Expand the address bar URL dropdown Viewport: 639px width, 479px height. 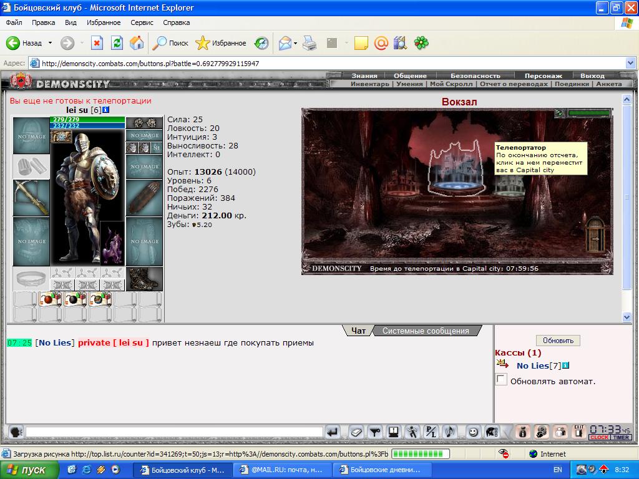pyautogui.click(x=630, y=63)
